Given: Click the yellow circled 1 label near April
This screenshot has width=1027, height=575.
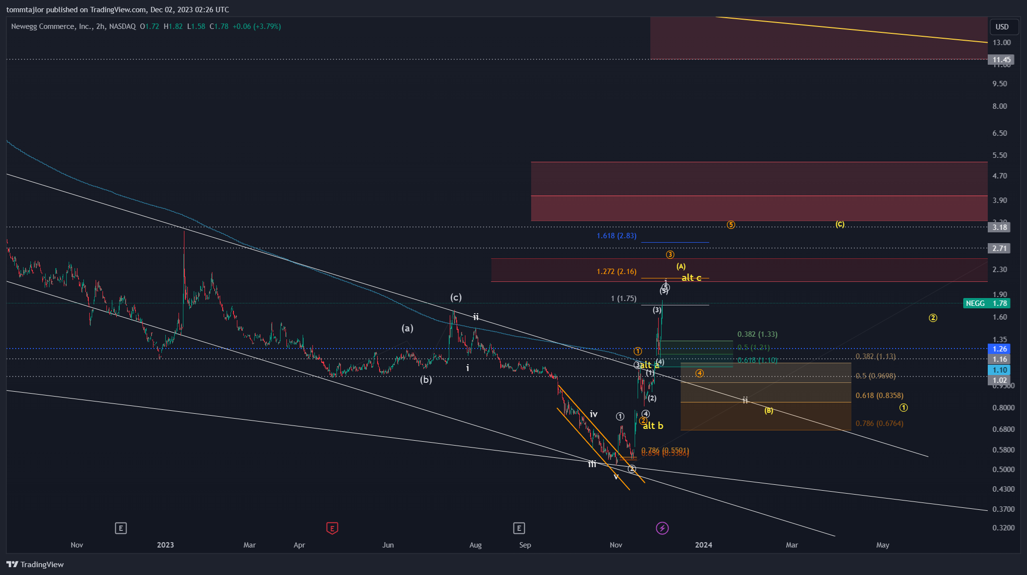Looking at the screenshot, I should (x=903, y=408).
